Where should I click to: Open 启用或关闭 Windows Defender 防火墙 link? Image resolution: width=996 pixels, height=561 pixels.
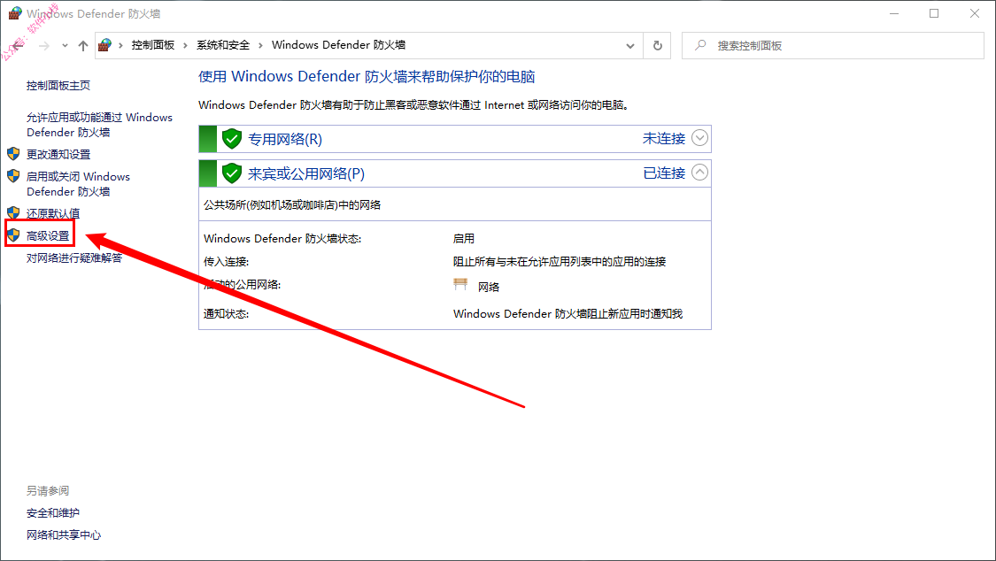pyautogui.click(x=78, y=184)
